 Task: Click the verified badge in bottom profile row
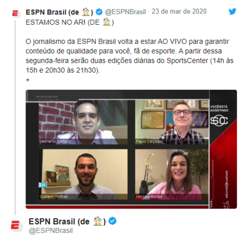coord(113,221)
